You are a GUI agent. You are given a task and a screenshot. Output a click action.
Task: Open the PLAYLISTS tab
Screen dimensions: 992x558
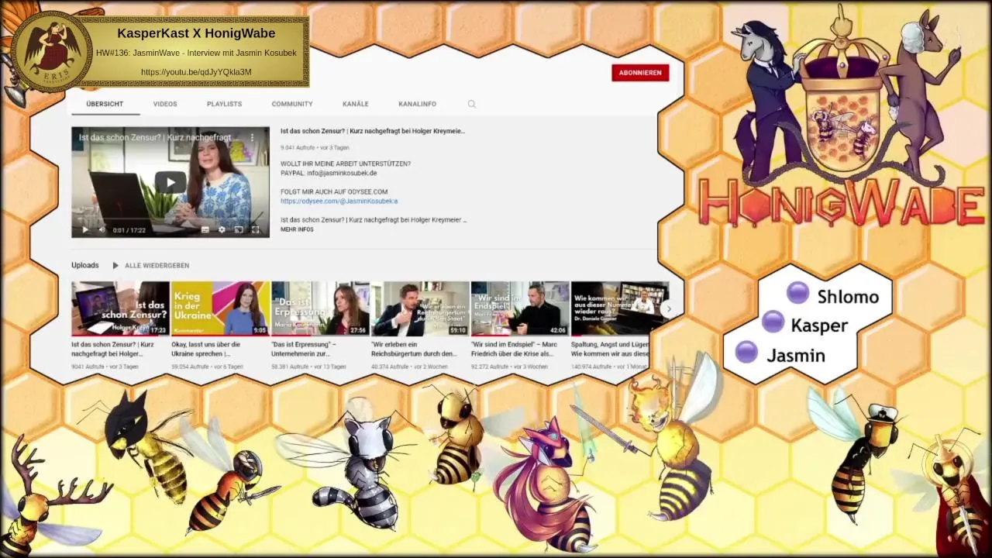click(224, 104)
